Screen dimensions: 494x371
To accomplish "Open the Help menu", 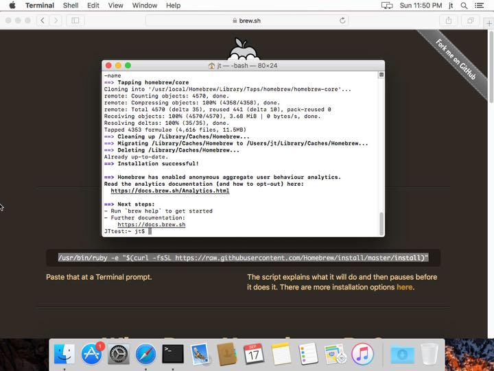I will 174,5.
